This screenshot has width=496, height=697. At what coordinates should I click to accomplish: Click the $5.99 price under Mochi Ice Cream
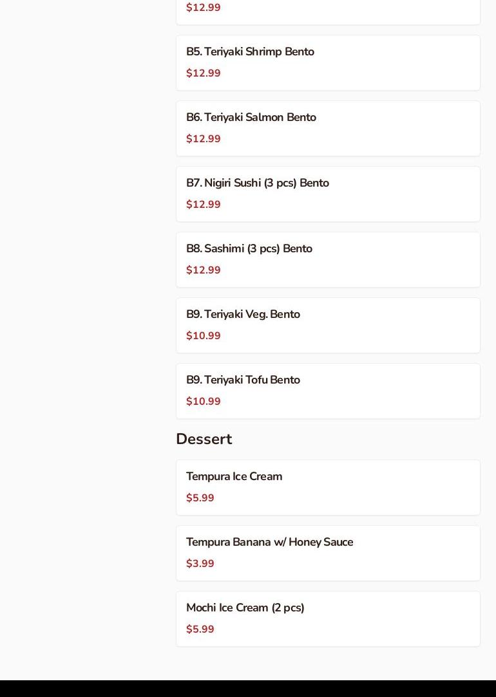pos(200,629)
